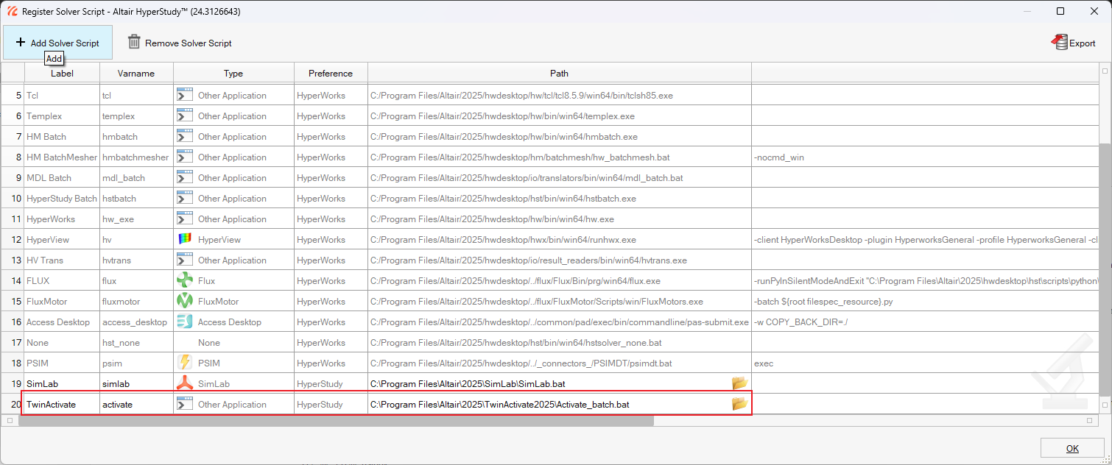Click the MDL Batch type icon
Screen dimensions: 1112x465
185,177
